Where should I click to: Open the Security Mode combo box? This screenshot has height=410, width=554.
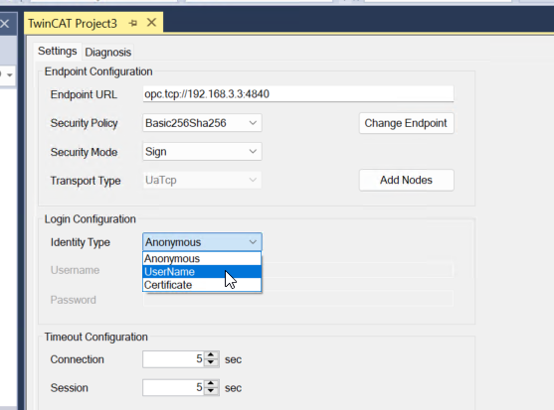pos(202,152)
